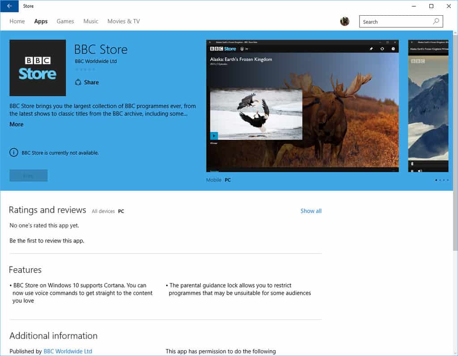
Task: Click the greyed-out Free button
Action: pos(29,176)
